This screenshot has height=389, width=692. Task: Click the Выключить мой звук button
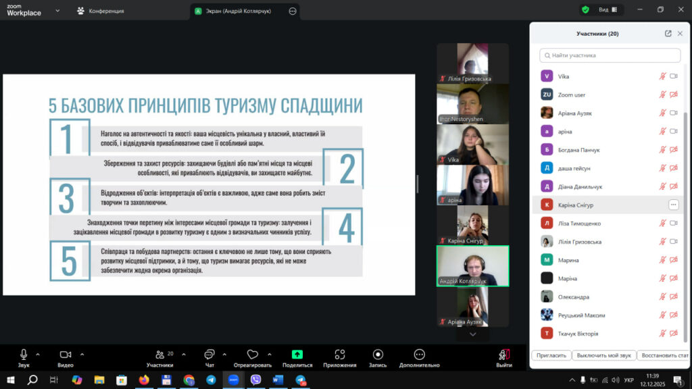pos(603,355)
